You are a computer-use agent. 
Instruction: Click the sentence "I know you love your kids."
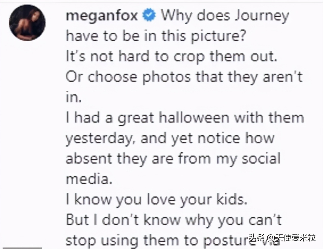point(156,200)
